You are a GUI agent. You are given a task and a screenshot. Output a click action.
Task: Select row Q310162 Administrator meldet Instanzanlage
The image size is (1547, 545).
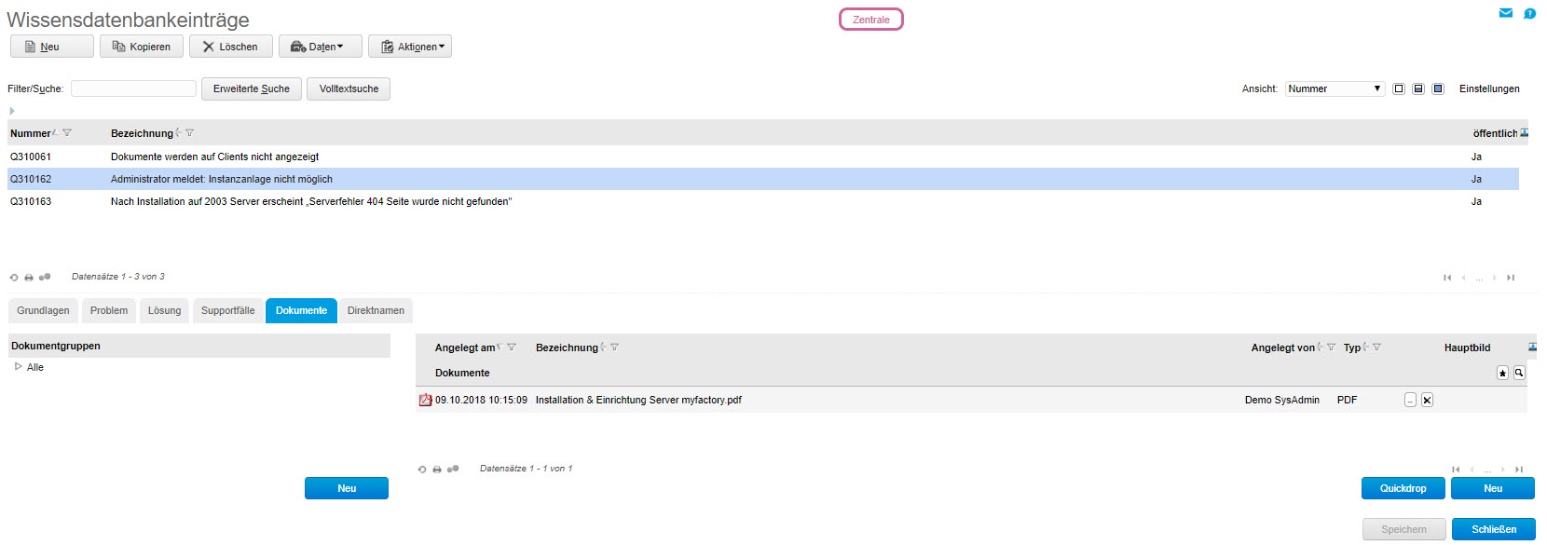coord(763,179)
